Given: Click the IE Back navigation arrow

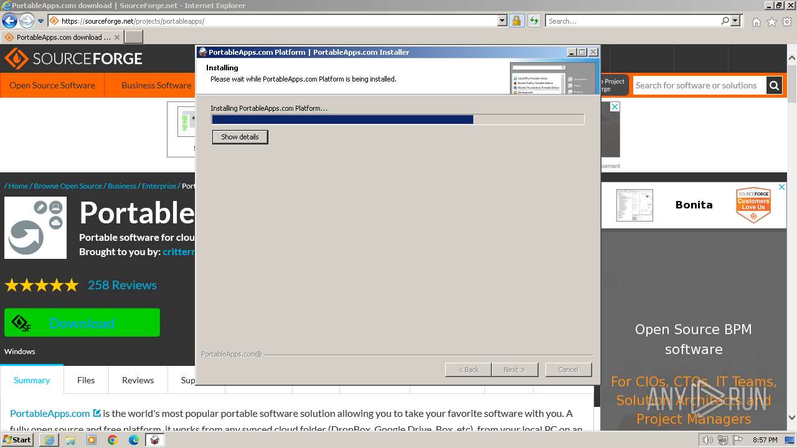Looking at the screenshot, I should pos(9,21).
